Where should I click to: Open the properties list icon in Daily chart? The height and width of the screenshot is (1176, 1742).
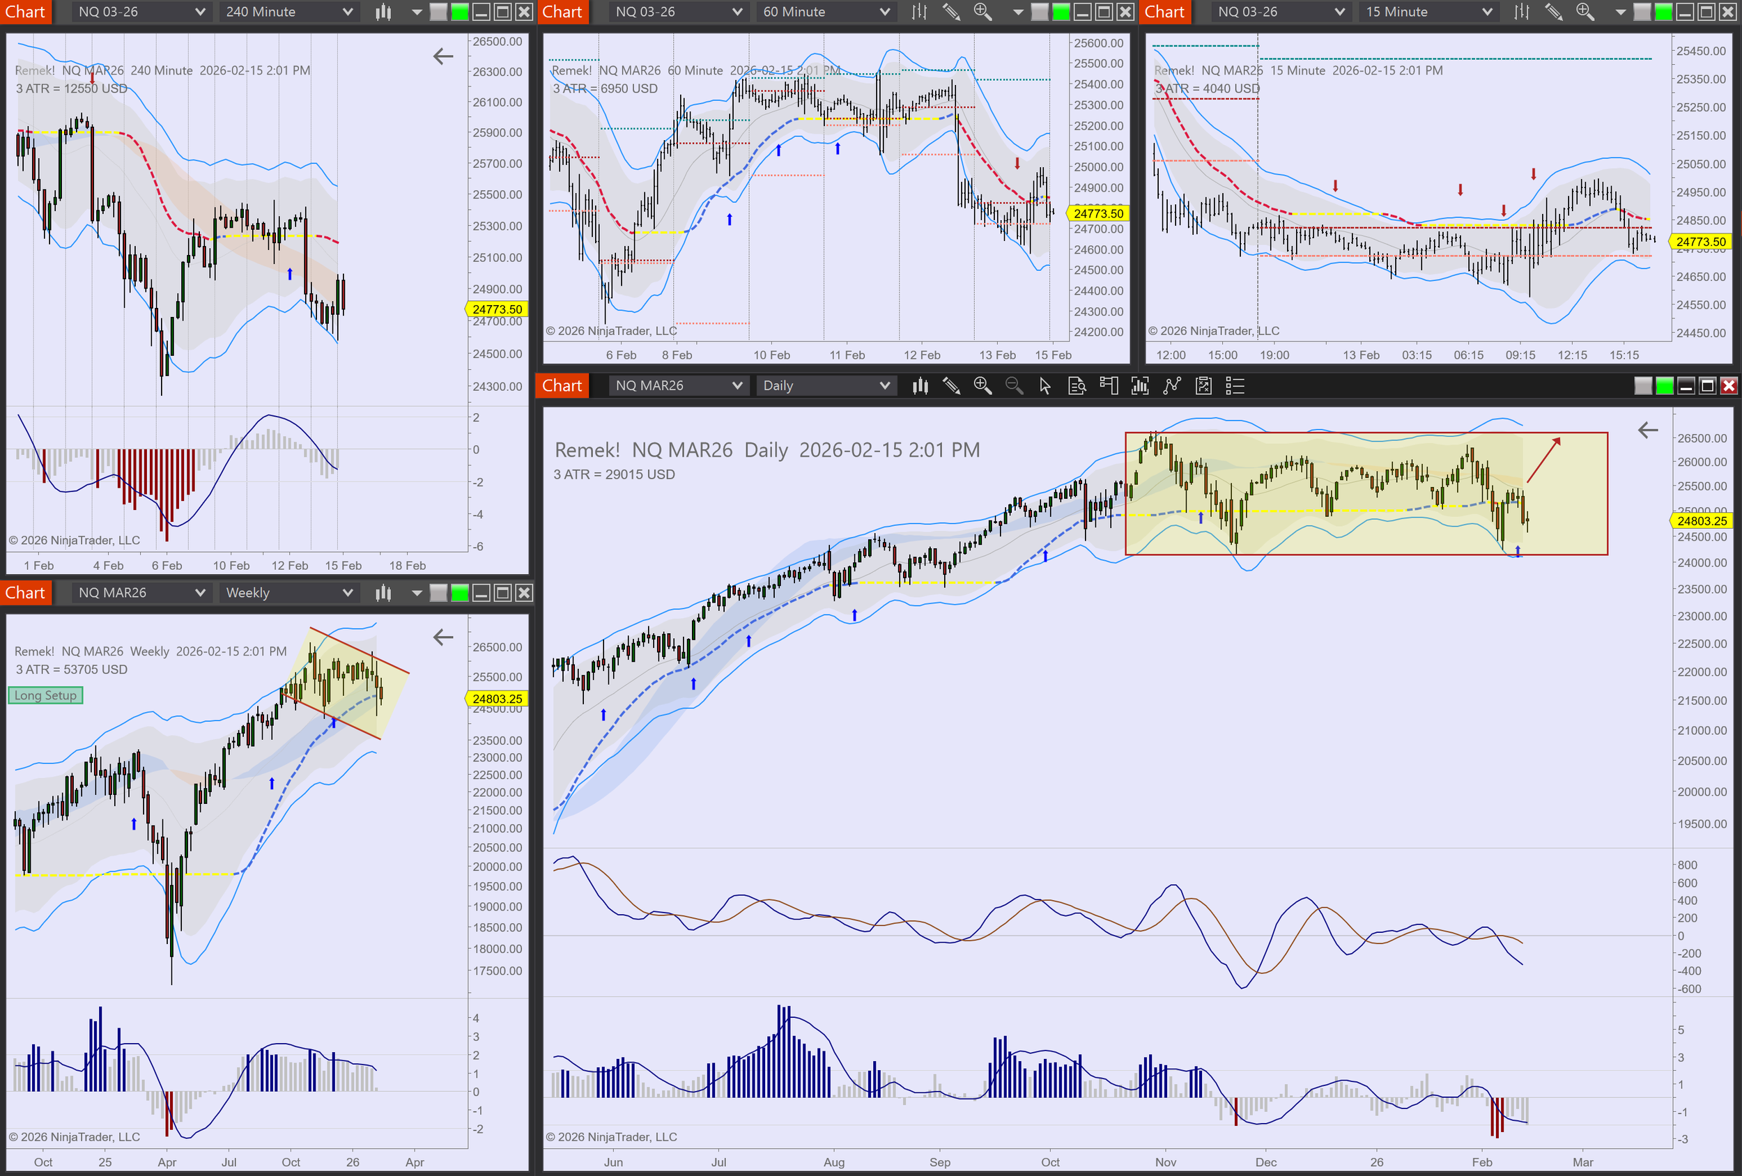click(x=1235, y=386)
